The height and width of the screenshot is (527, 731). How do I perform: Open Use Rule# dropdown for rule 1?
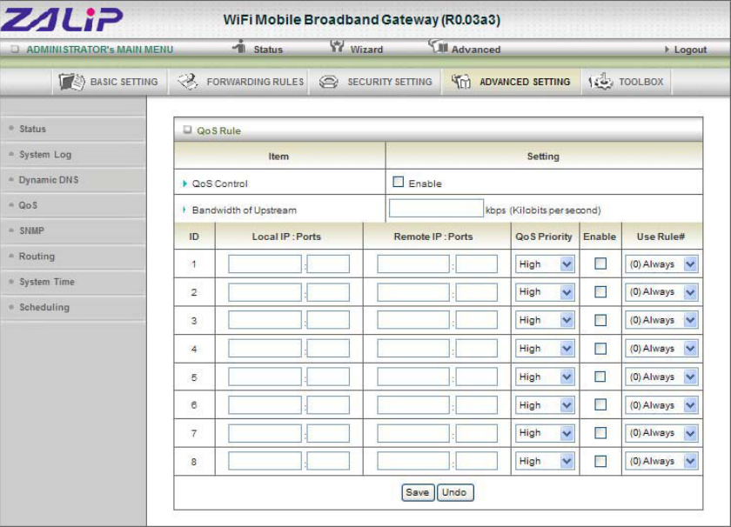661,264
